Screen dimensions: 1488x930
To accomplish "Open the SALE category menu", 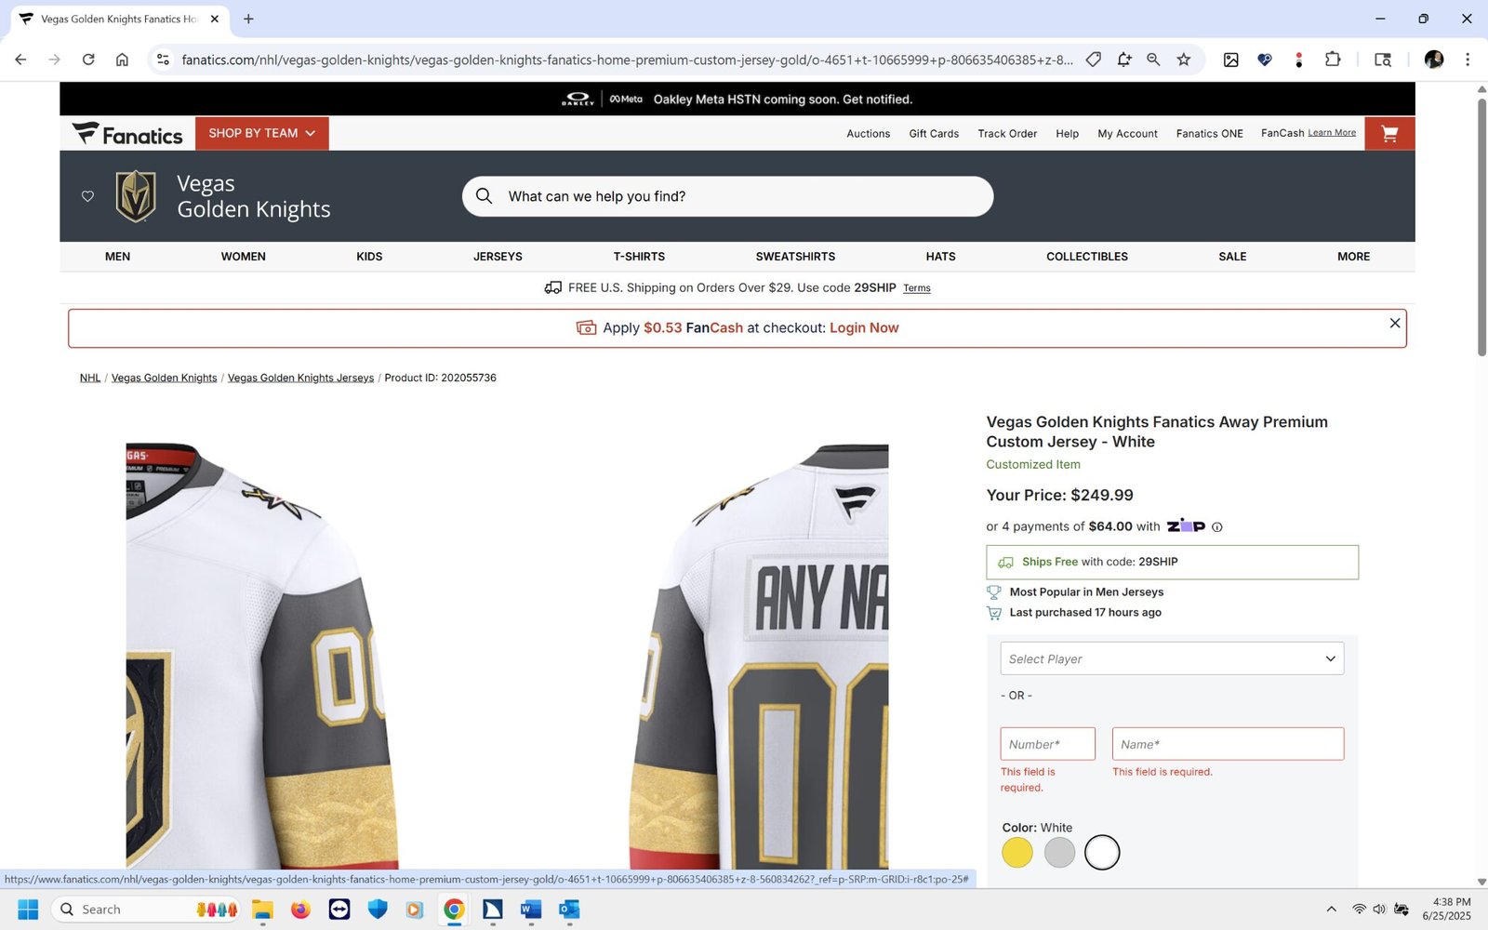I will (1232, 257).
